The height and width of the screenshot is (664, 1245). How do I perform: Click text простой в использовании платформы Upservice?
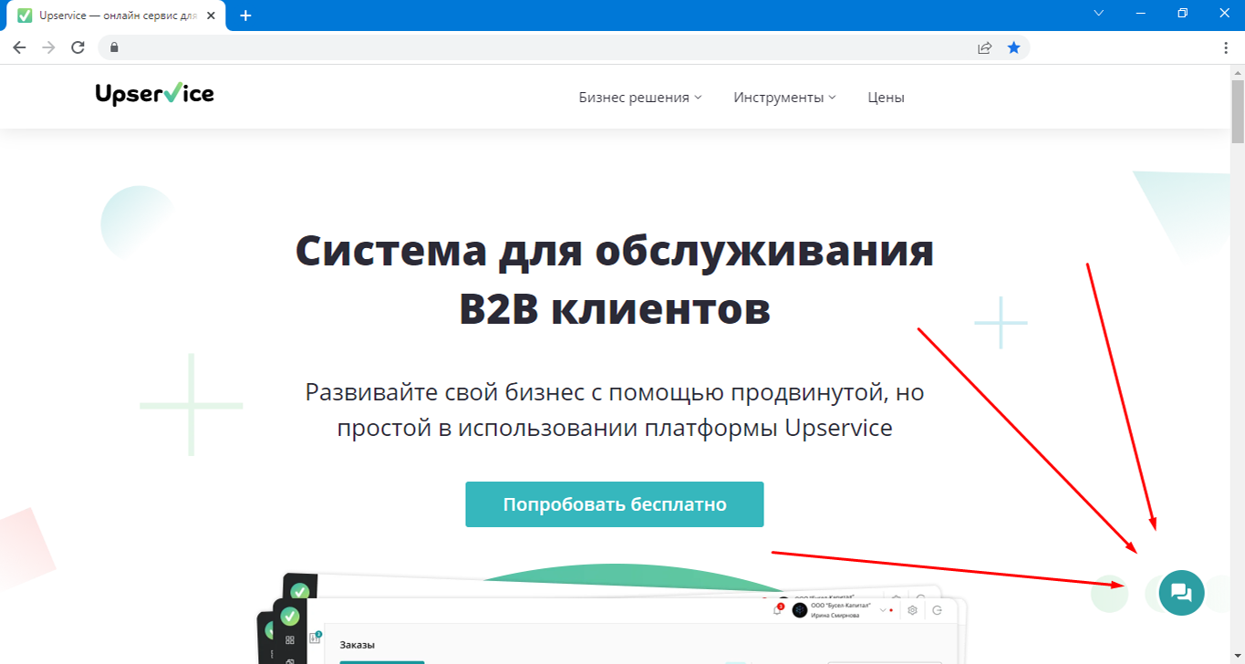(x=615, y=428)
